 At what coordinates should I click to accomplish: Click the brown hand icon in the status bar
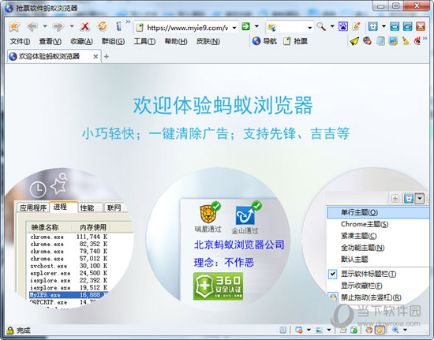pyautogui.click(x=369, y=330)
